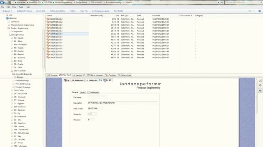263x147 pixels.
Task: Select the CN227.SLDASM file
Action: pos(56,22)
